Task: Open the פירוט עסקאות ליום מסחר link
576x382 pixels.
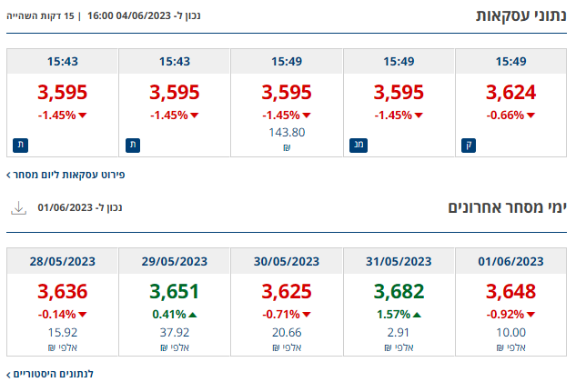Action: click(x=66, y=173)
